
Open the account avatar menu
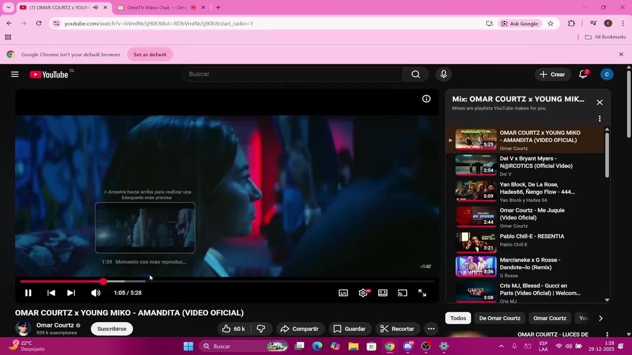point(607,74)
